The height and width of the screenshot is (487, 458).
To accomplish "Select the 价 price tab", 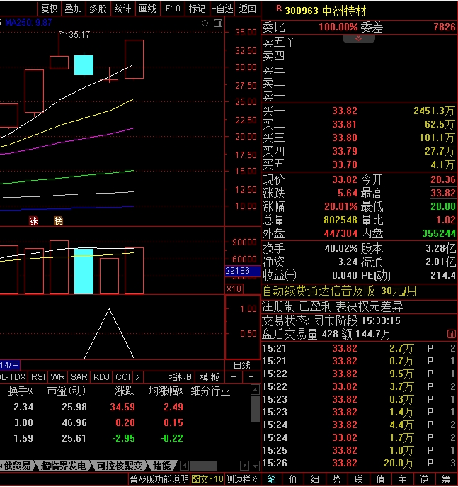I will [293, 480].
